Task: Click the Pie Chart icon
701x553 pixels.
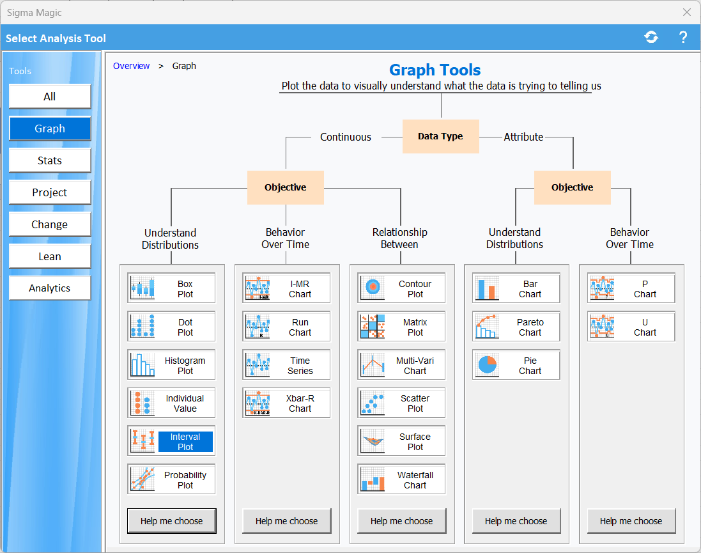Action: 488,364
